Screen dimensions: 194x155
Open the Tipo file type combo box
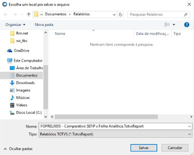(116, 134)
